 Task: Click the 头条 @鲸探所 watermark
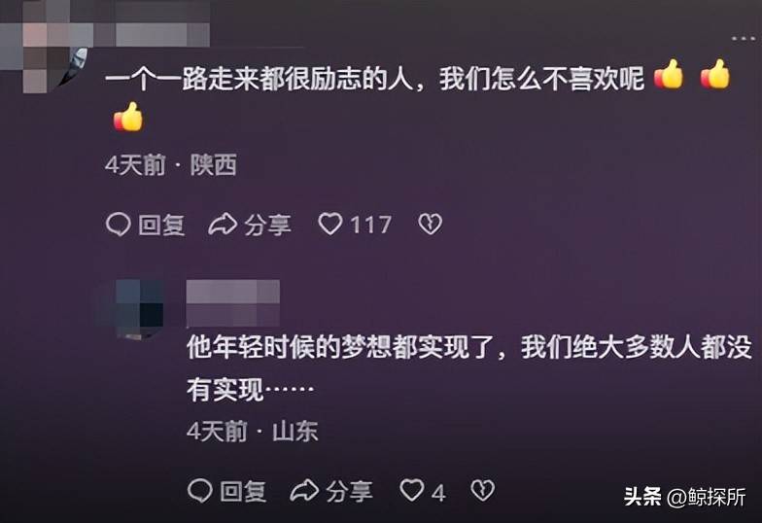684,497
